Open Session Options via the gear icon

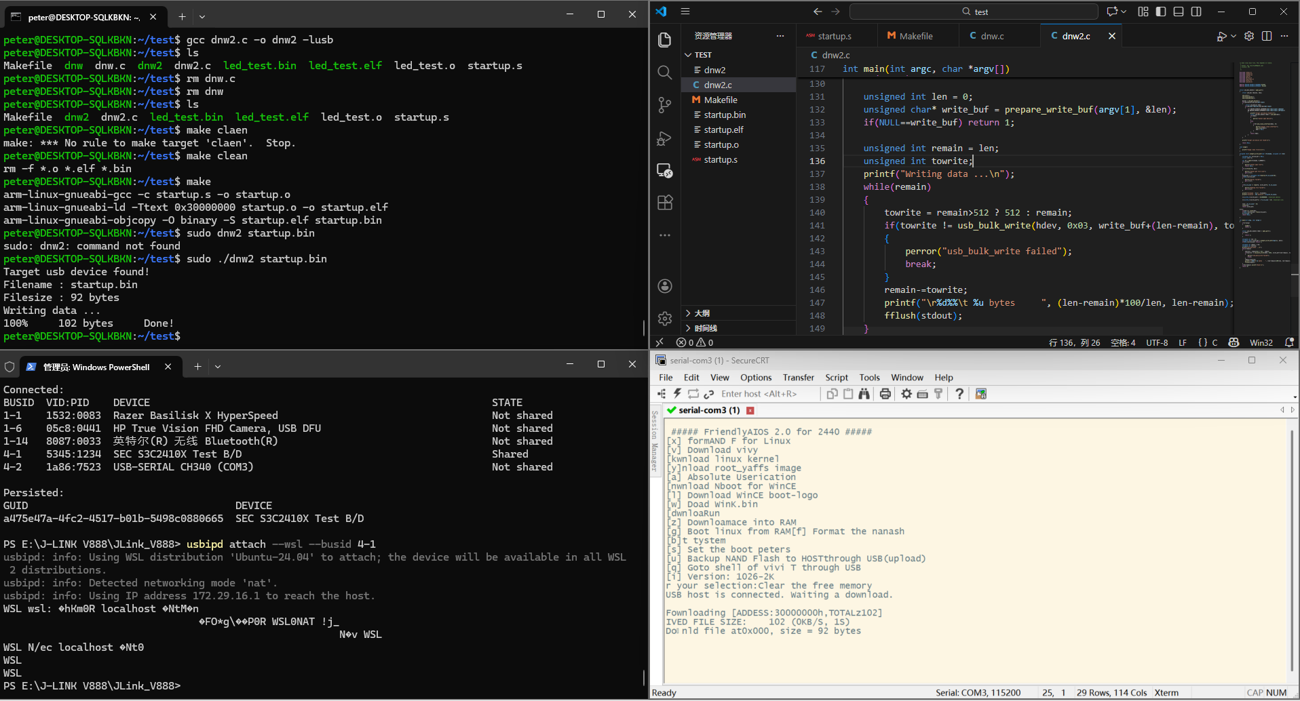[x=907, y=393]
